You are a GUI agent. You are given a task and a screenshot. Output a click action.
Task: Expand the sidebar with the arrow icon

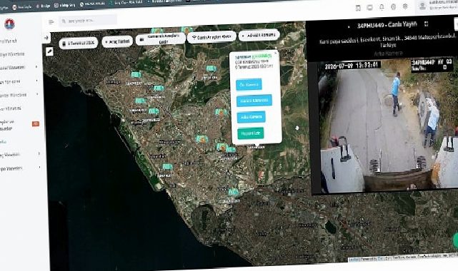coord(46,38)
